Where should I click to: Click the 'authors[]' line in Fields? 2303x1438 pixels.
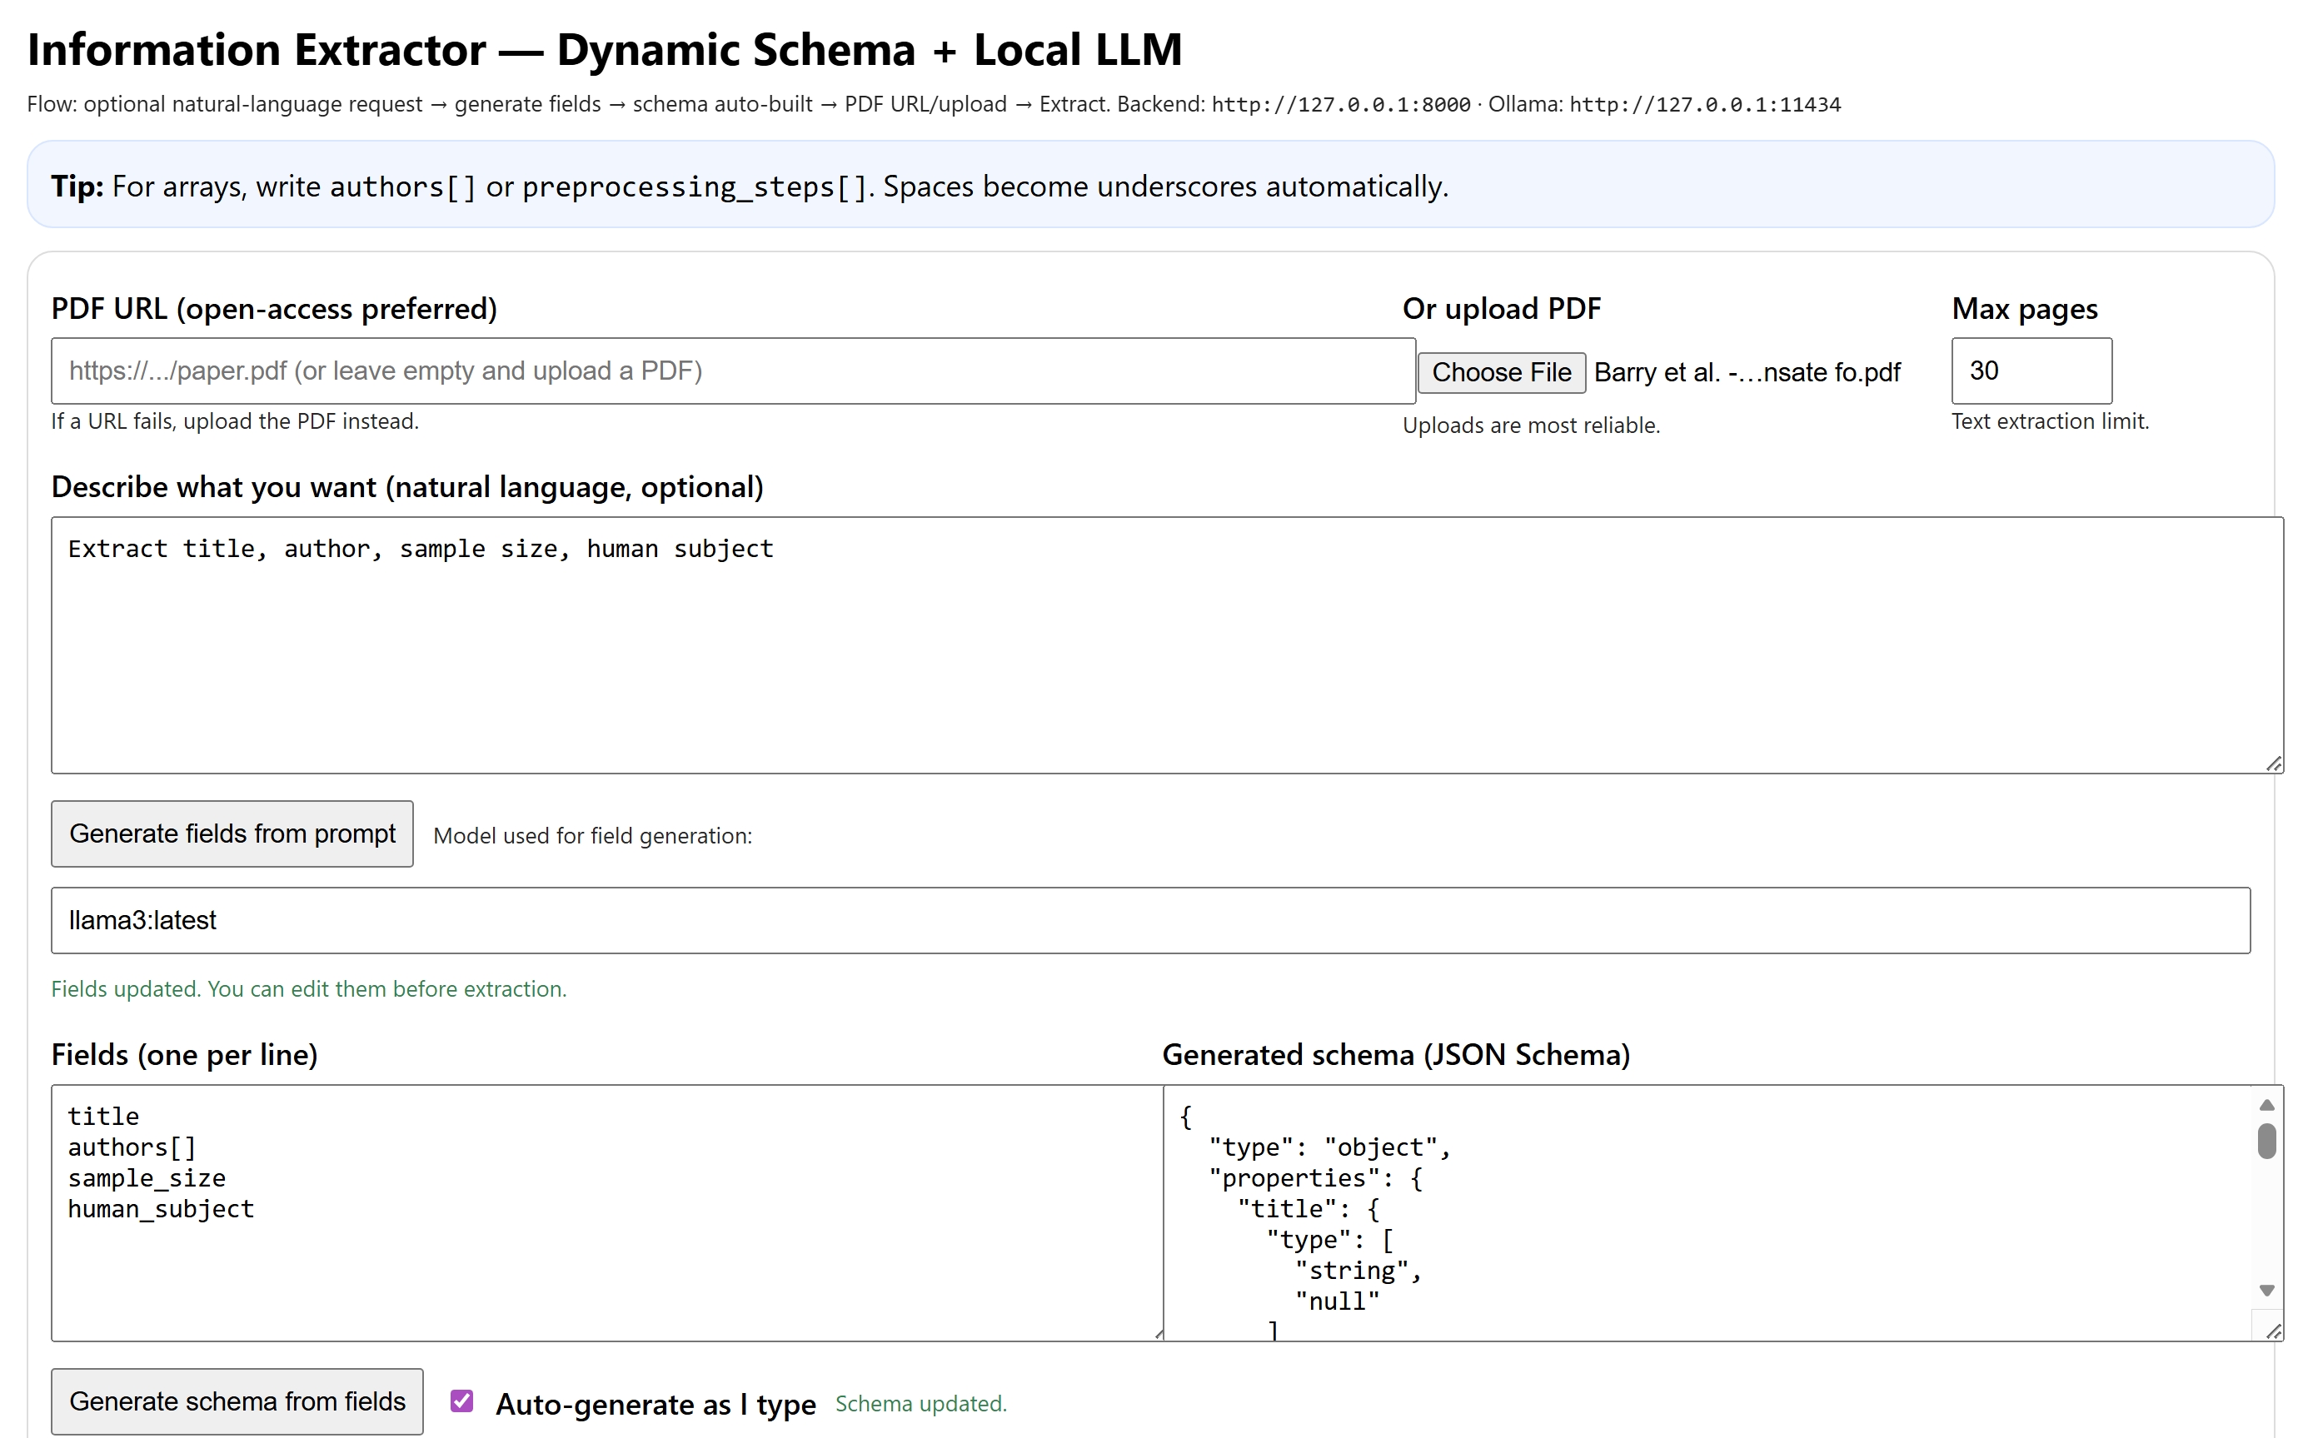click(x=132, y=1148)
